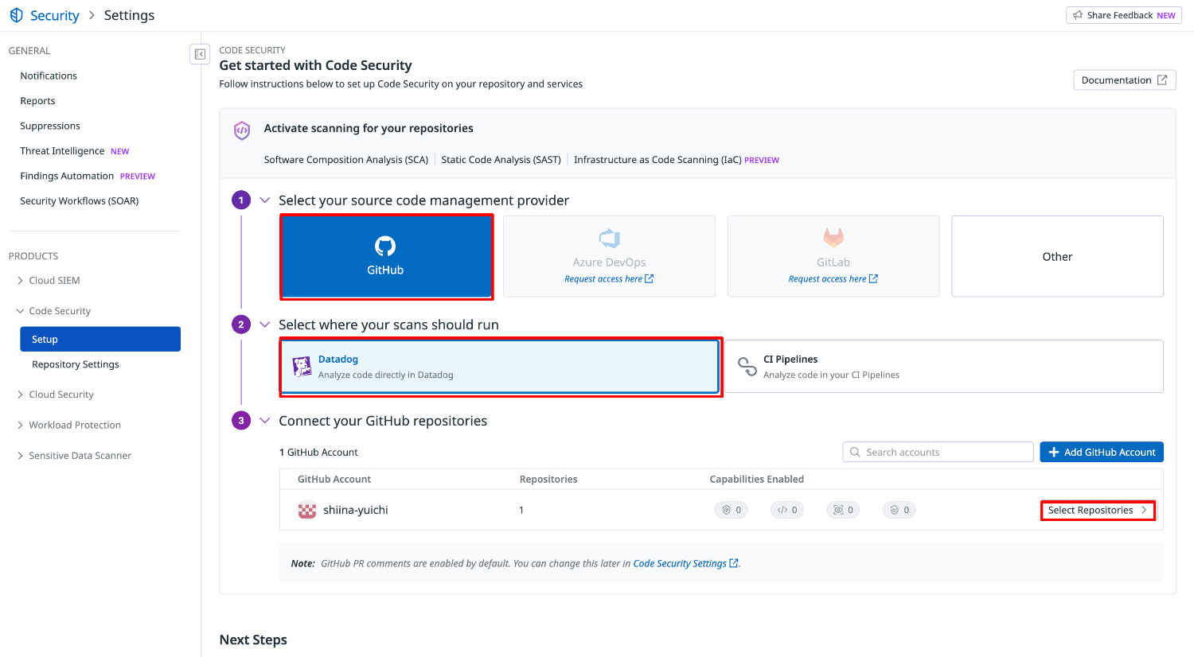Viewport: 1194px width, 657px height.
Task: Click the magnifier icon in Search accounts
Action: 855,452
